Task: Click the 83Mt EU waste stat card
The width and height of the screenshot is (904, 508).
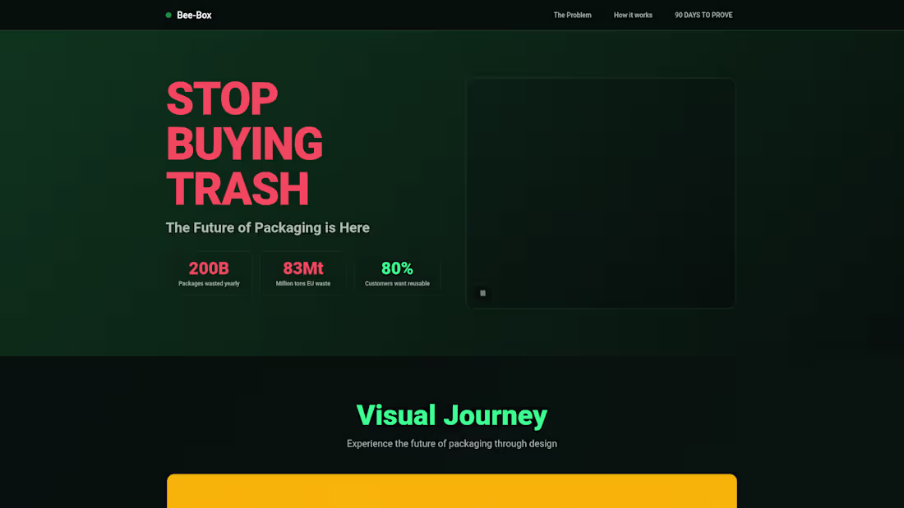Action: [302, 272]
